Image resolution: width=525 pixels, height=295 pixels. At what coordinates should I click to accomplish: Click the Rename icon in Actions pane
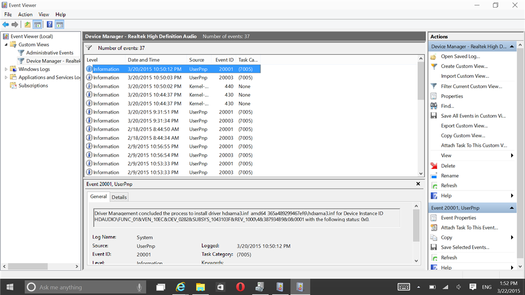[x=434, y=176]
